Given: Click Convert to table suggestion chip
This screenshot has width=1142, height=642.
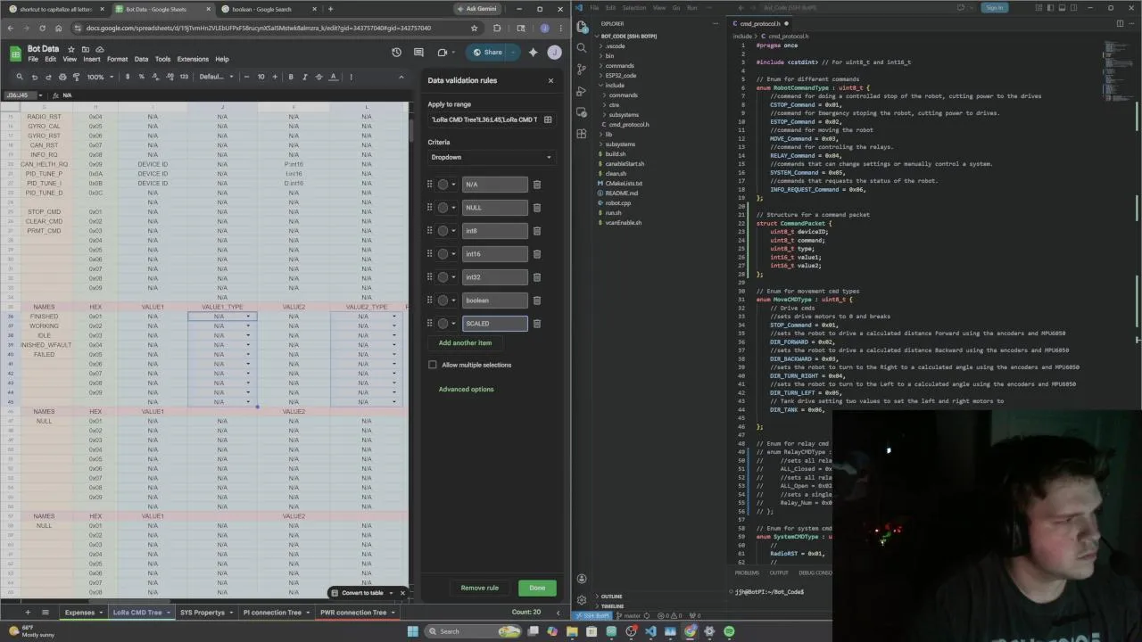Looking at the screenshot, I should coord(361,593).
